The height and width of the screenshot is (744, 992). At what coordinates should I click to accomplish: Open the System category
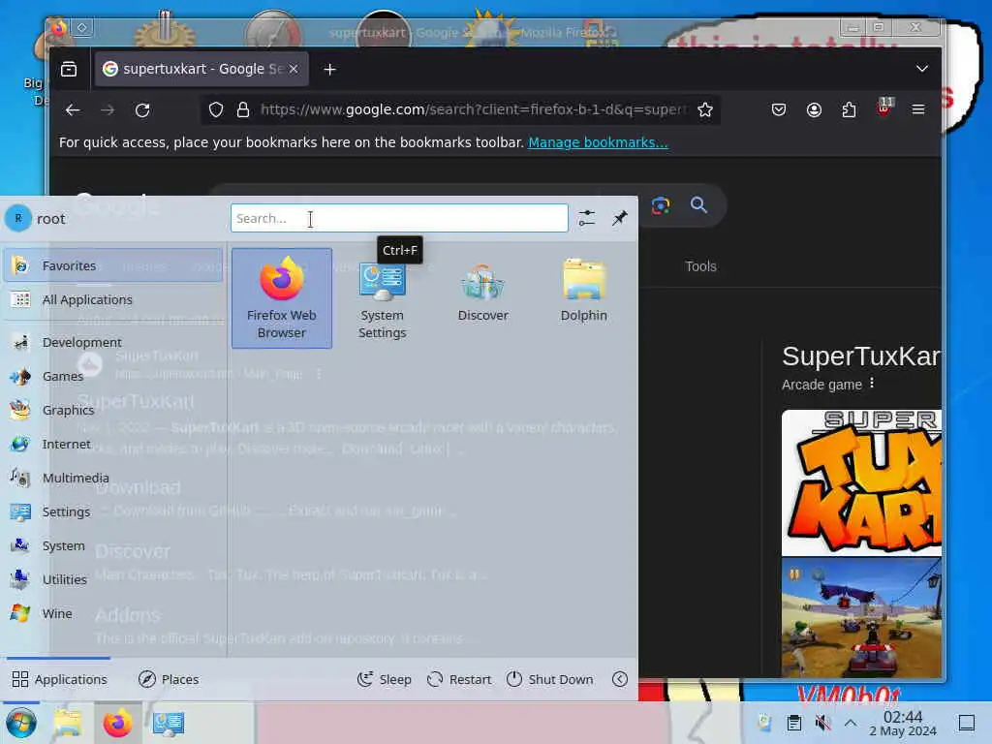(x=113, y=546)
